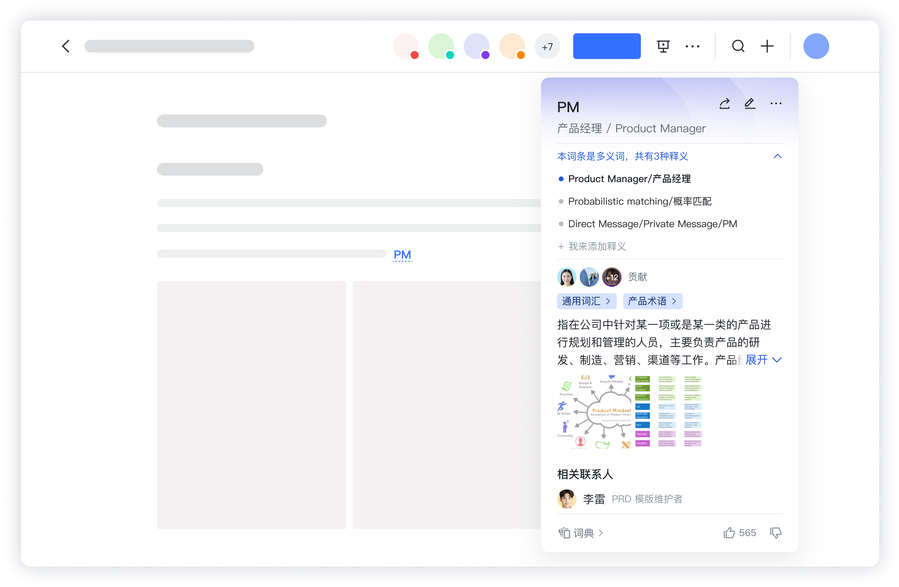The width and height of the screenshot is (899, 587).
Task: Open the presentation mode icon
Action: click(664, 46)
